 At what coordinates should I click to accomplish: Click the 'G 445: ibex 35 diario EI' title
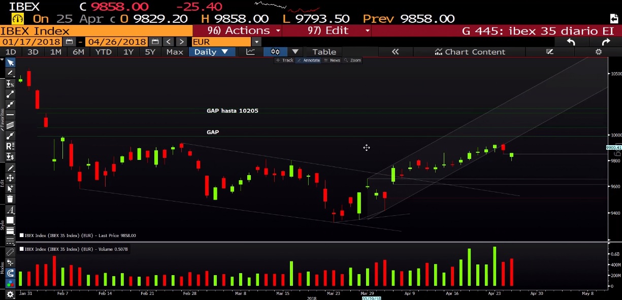(x=538, y=30)
